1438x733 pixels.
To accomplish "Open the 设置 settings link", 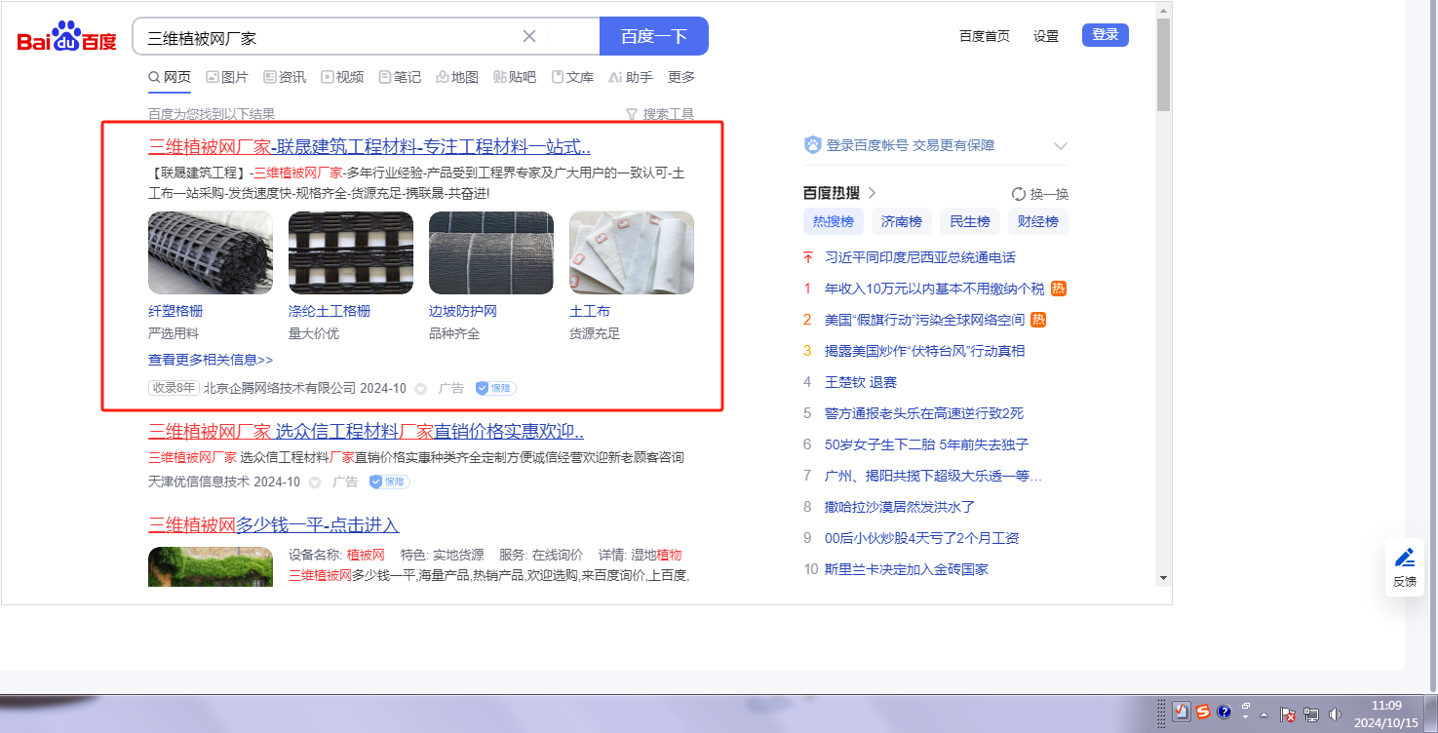I will [1046, 36].
